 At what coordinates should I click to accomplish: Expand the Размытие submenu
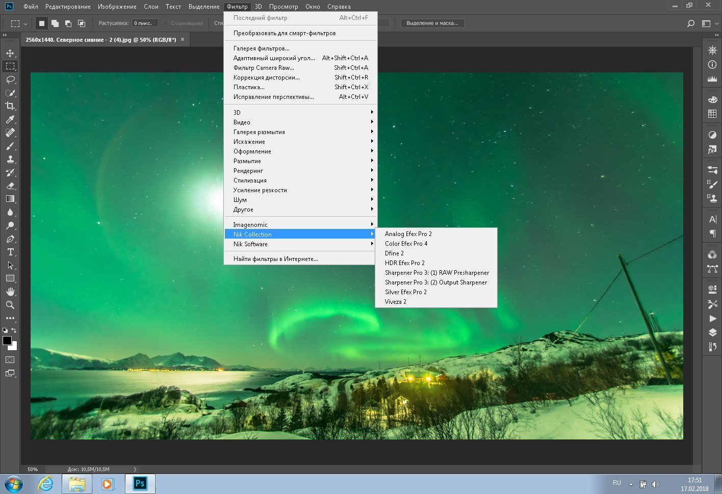300,161
